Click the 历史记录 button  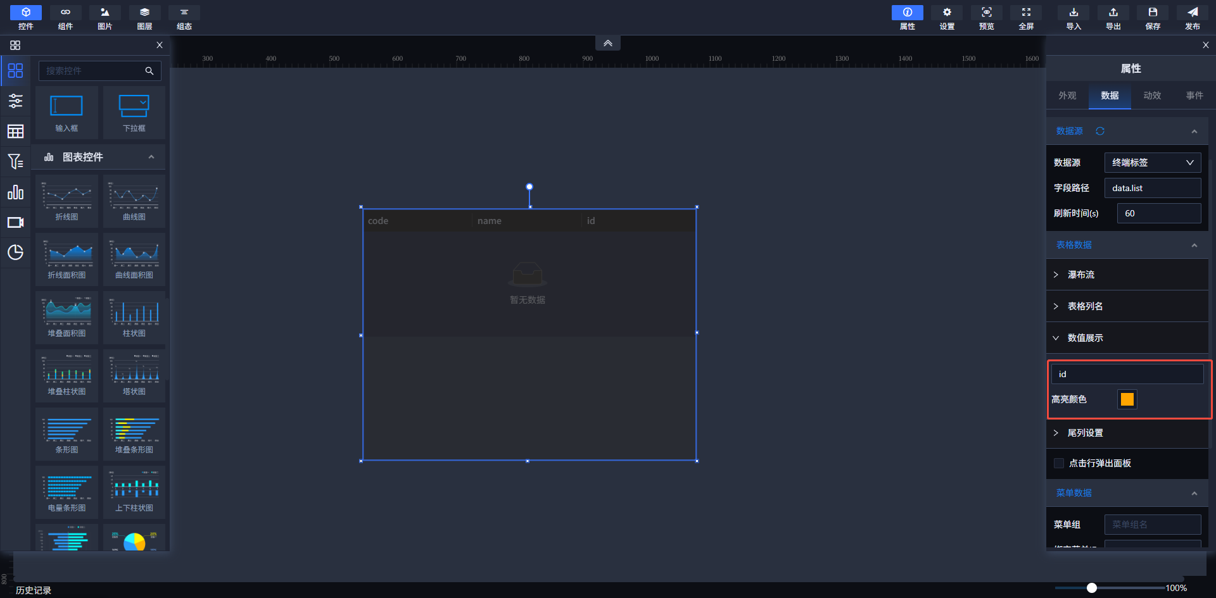34,590
